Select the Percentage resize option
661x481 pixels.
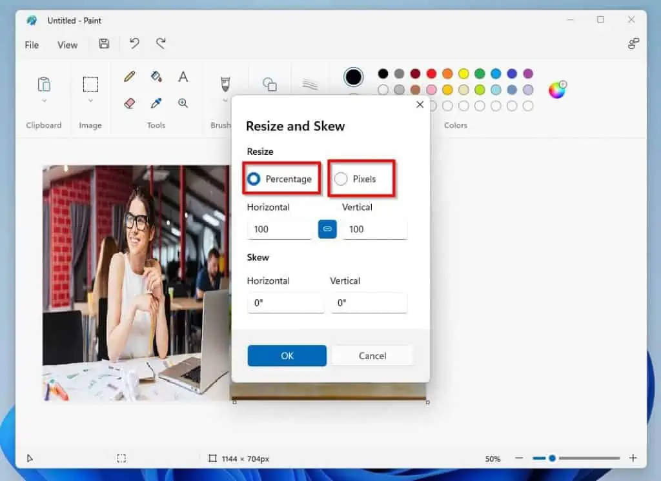click(x=253, y=179)
